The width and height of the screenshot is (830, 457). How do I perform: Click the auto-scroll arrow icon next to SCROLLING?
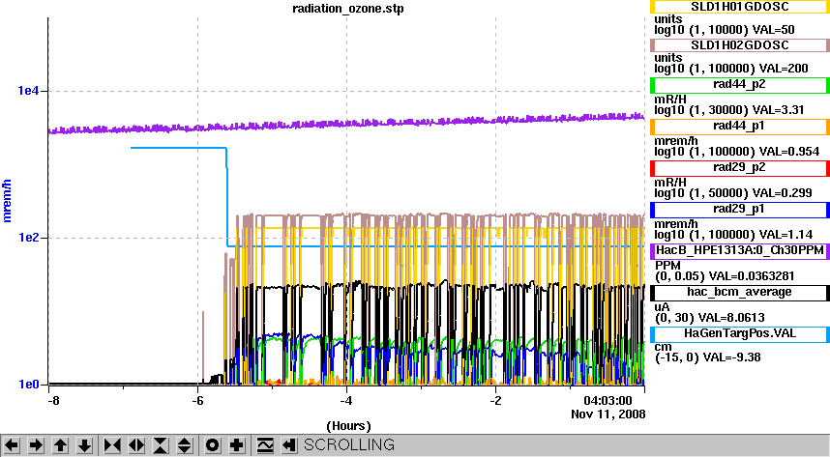point(288,445)
